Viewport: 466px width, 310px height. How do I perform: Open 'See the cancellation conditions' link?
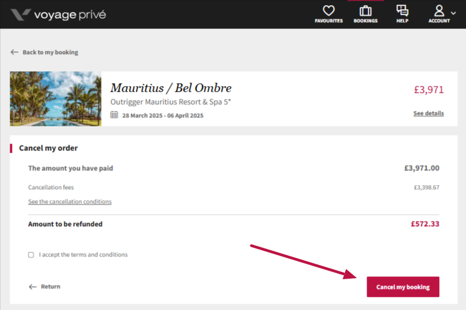70,201
